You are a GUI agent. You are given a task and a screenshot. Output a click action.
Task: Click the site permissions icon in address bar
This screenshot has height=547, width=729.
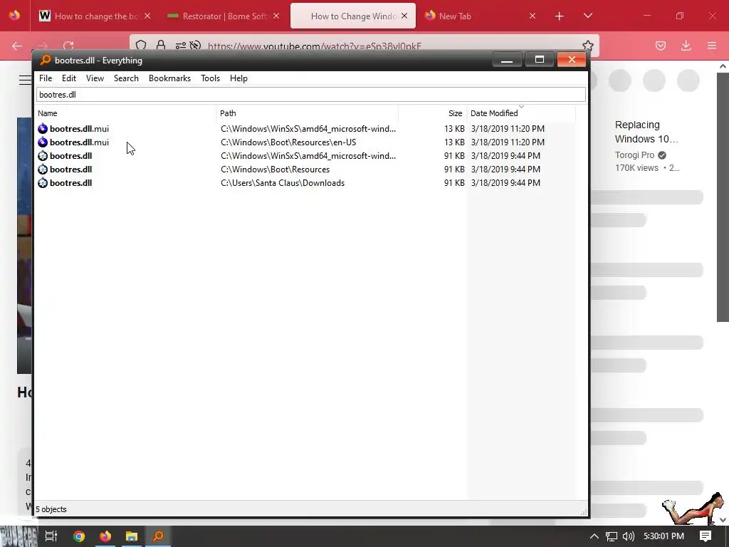[x=181, y=45]
